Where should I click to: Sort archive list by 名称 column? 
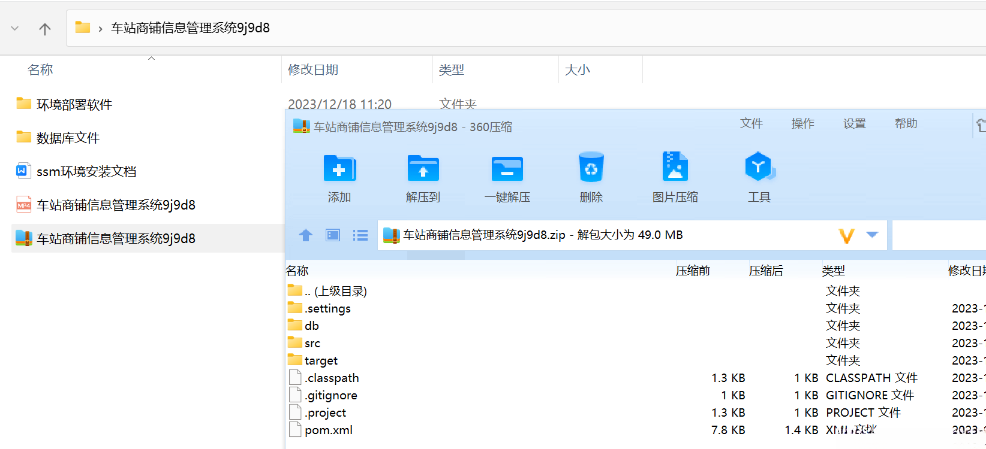point(297,271)
